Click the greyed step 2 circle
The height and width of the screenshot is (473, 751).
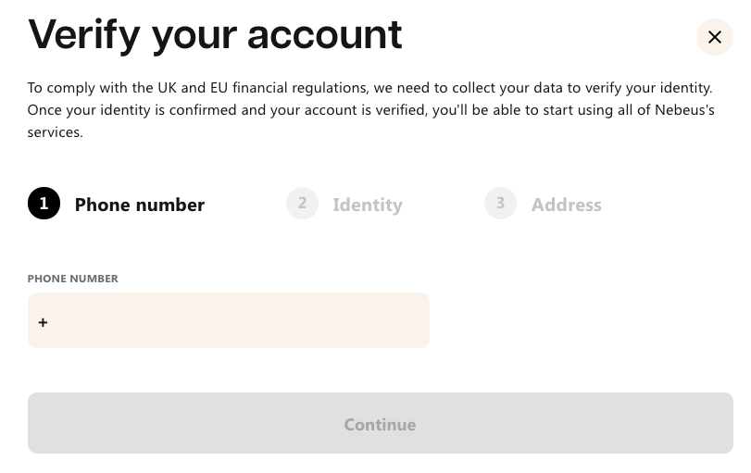point(302,204)
